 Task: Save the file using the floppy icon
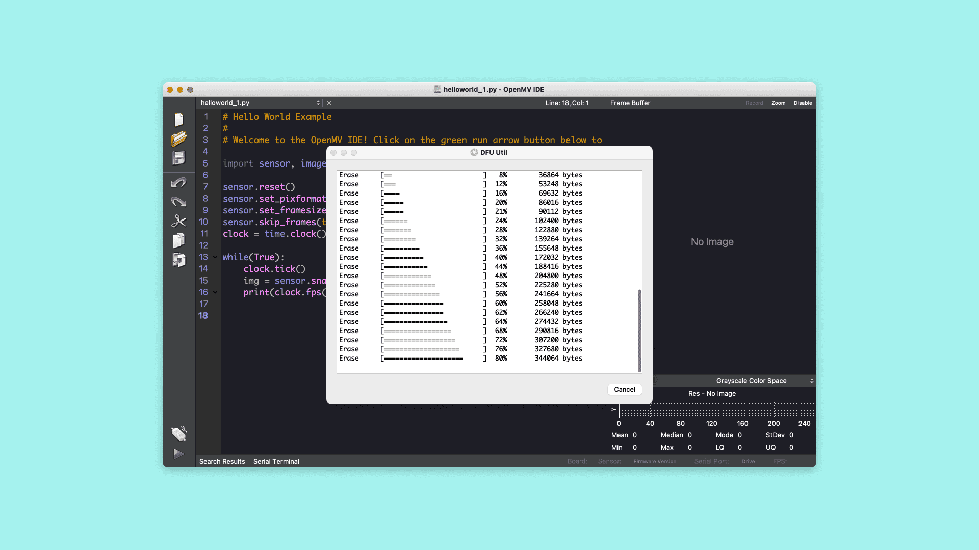click(178, 158)
